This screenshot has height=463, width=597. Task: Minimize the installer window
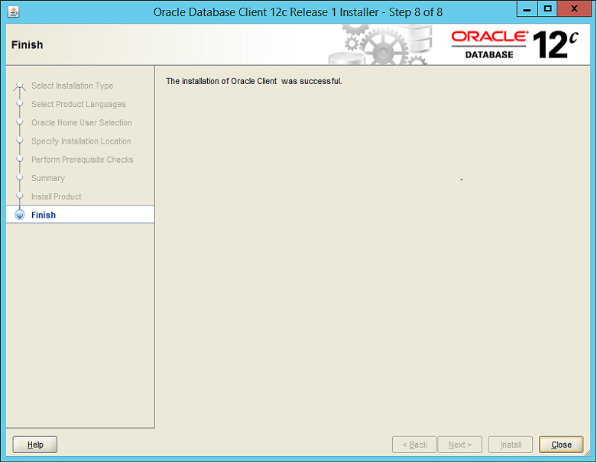tap(527, 10)
